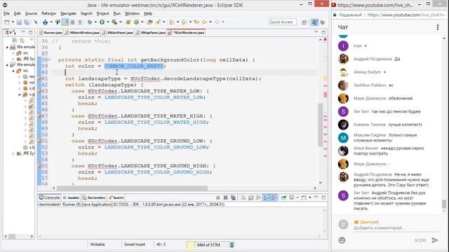449x252 pixels.
Task: Open the Source menu
Action: pos(31,13)
